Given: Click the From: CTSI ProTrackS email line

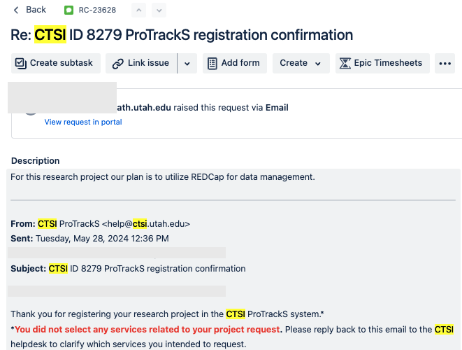Looking at the screenshot, I should click(101, 224).
